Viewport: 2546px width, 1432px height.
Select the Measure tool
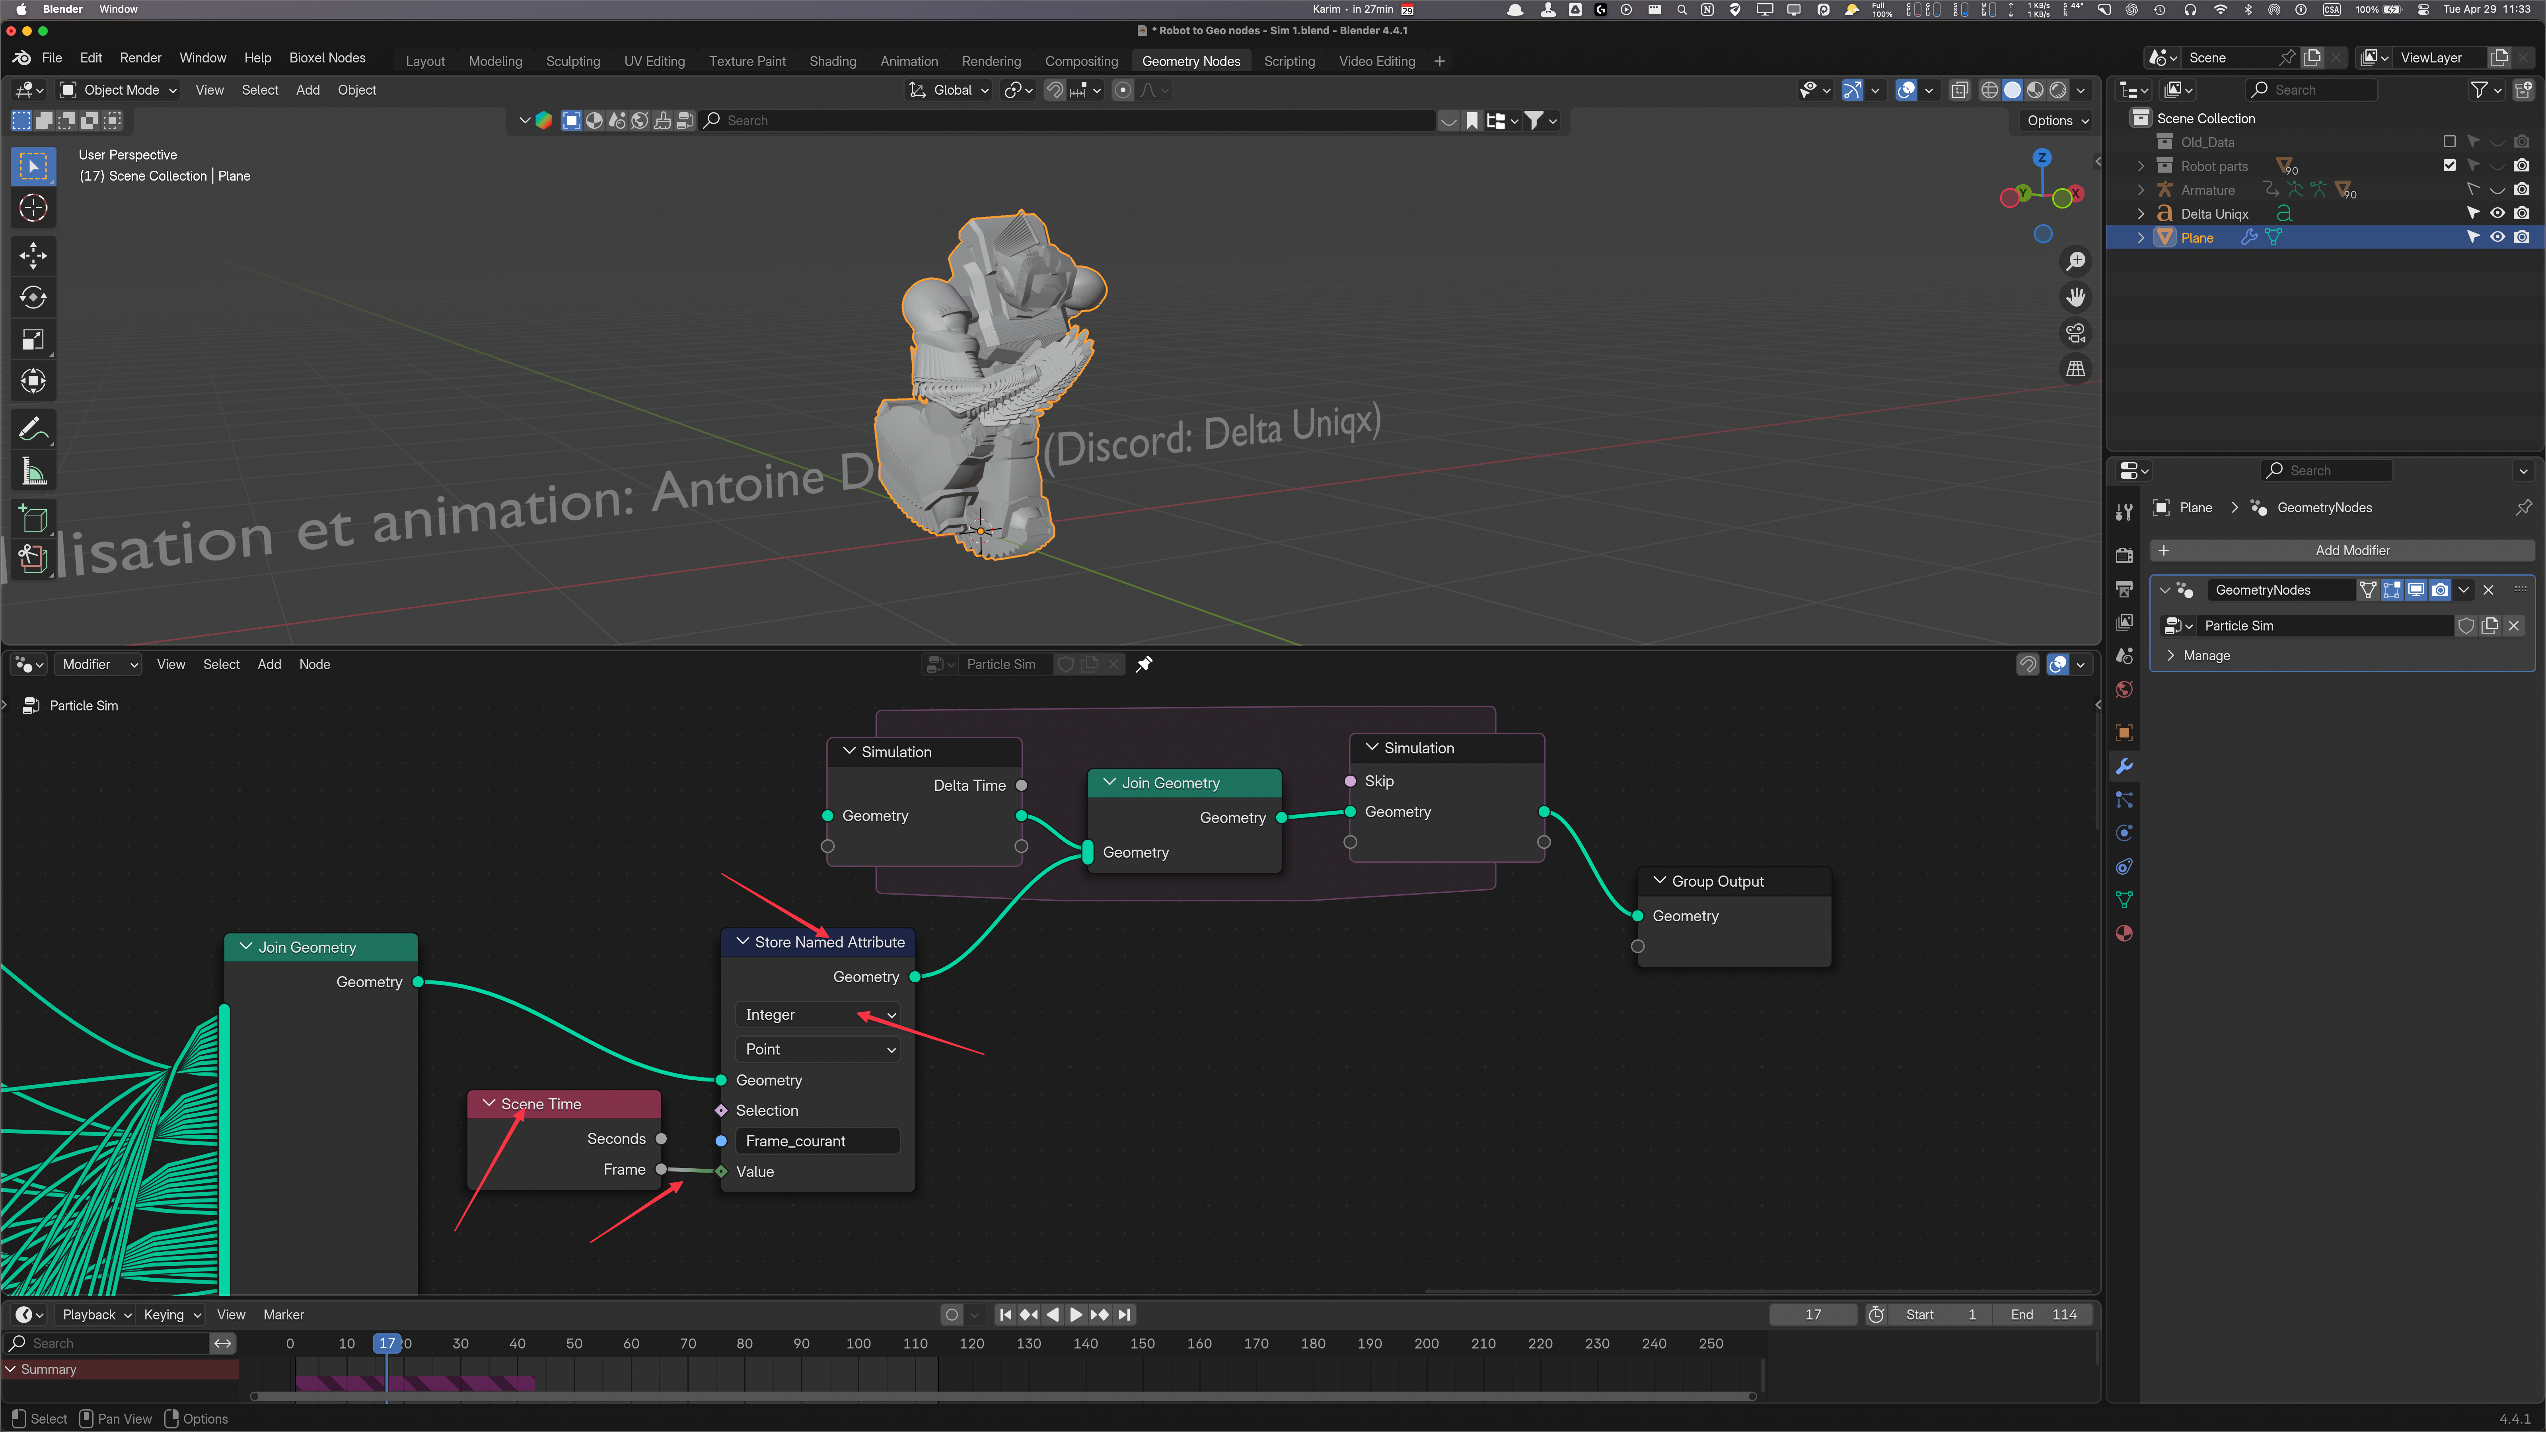(x=33, y=471)
